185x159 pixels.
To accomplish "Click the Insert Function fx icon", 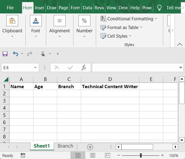I will tap(84, 68).
